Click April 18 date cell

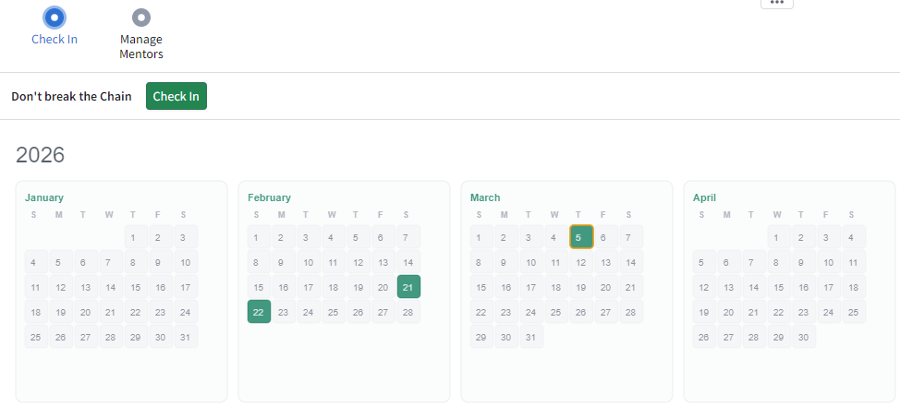(x=854, y=287)
